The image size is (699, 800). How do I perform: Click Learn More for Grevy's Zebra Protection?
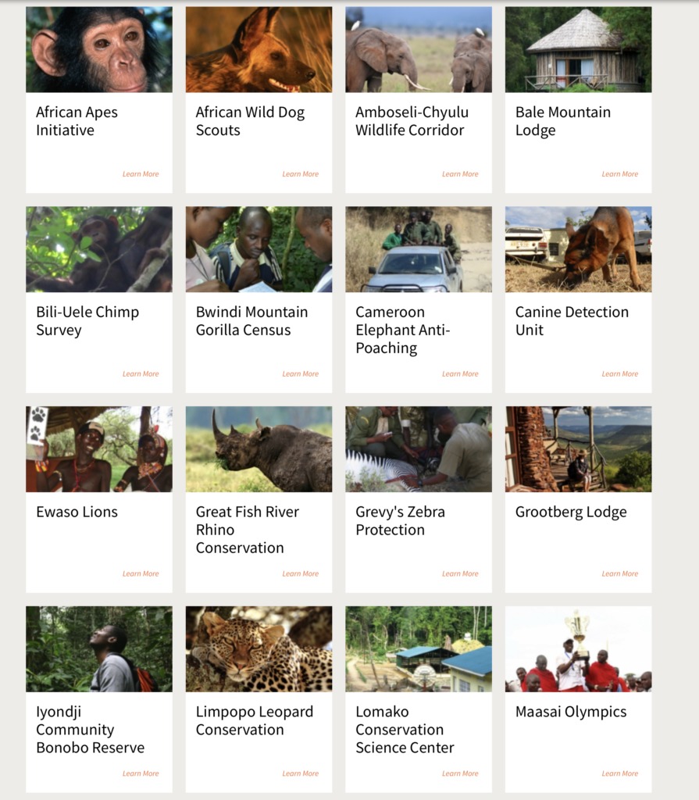460,574
